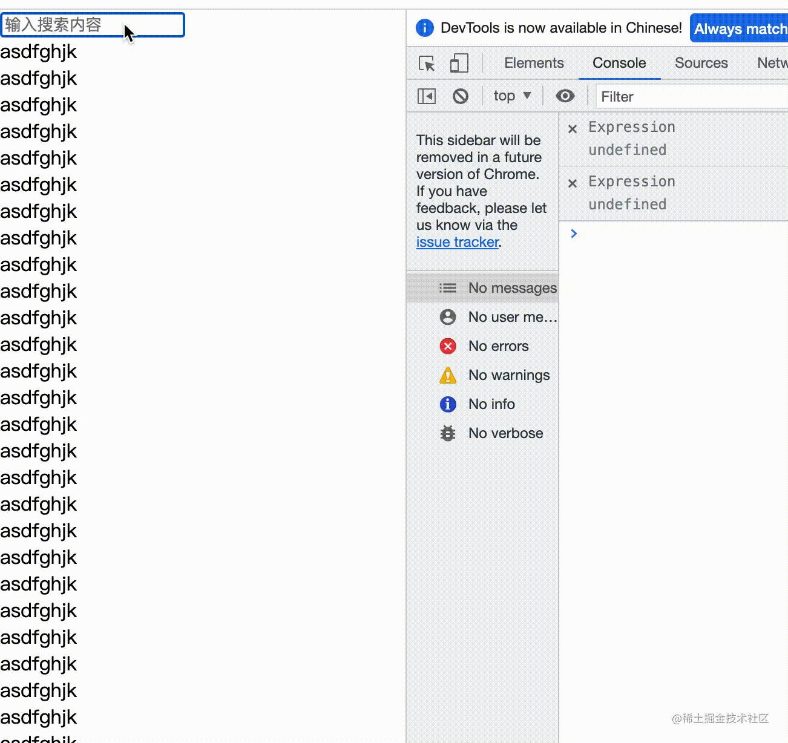Remove the second live Expression

[x=573, y=183]
